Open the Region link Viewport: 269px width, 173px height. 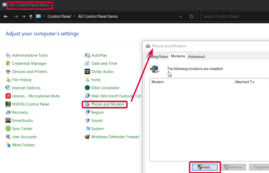[x=97, y=112]
